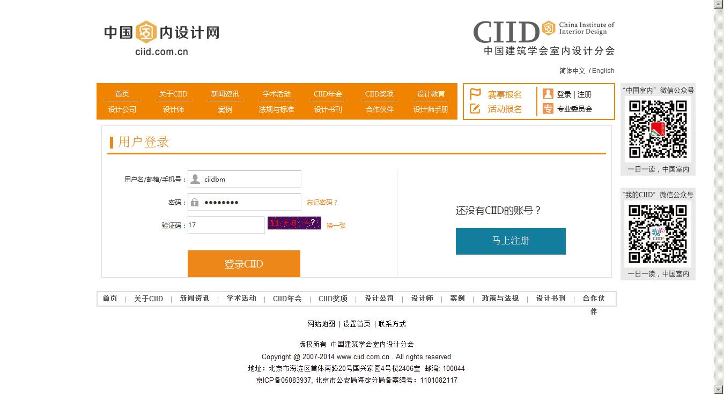
Task: Click footer link 设计公司
Action: [x=379, y=299]
